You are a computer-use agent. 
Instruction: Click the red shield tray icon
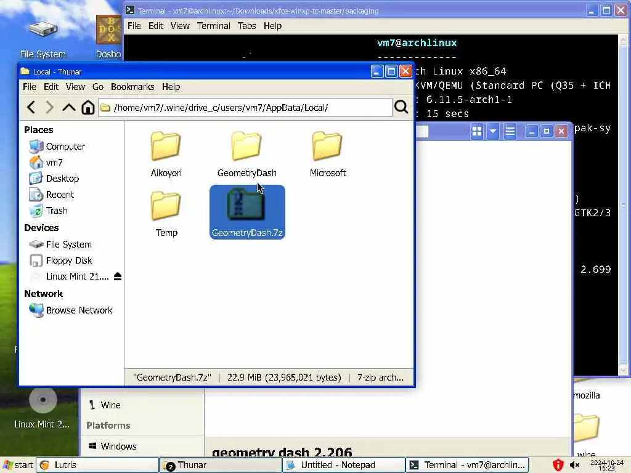click(x=558, y=465)
